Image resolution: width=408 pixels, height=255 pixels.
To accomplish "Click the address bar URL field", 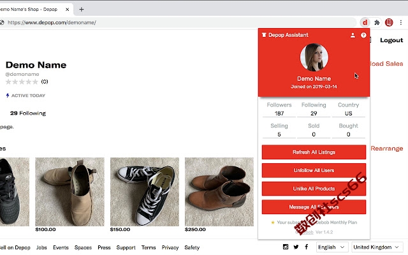I will click(x=180, y=23).
